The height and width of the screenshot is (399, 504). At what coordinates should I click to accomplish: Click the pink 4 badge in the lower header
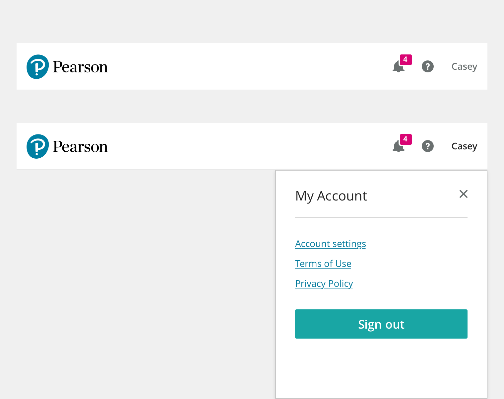[406, 139]
